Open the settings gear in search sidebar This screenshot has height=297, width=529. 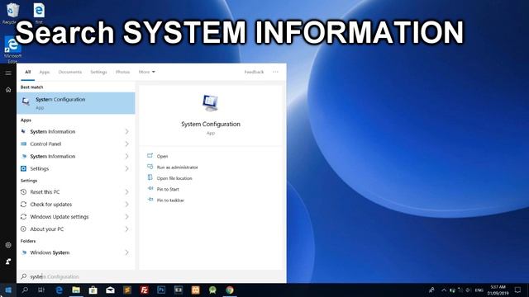click(x=8, y=245)
